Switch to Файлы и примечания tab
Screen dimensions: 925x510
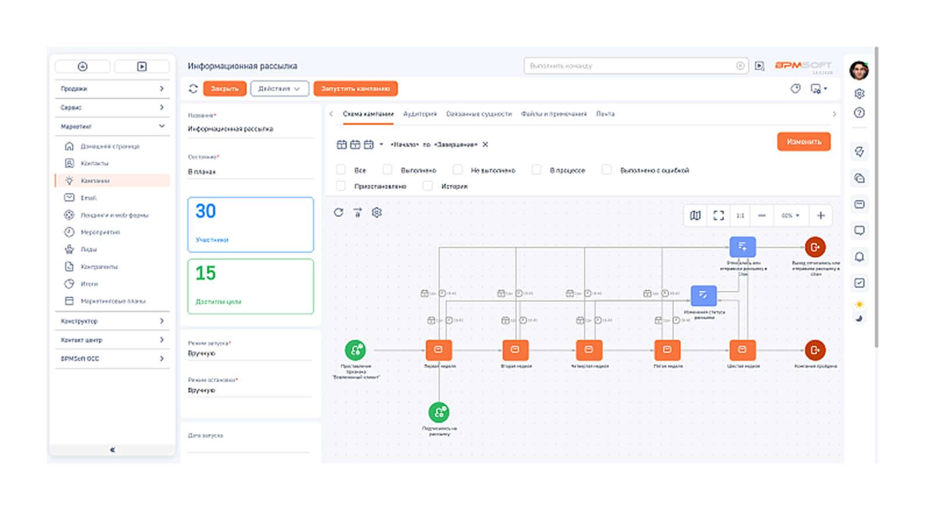(554, 114)
